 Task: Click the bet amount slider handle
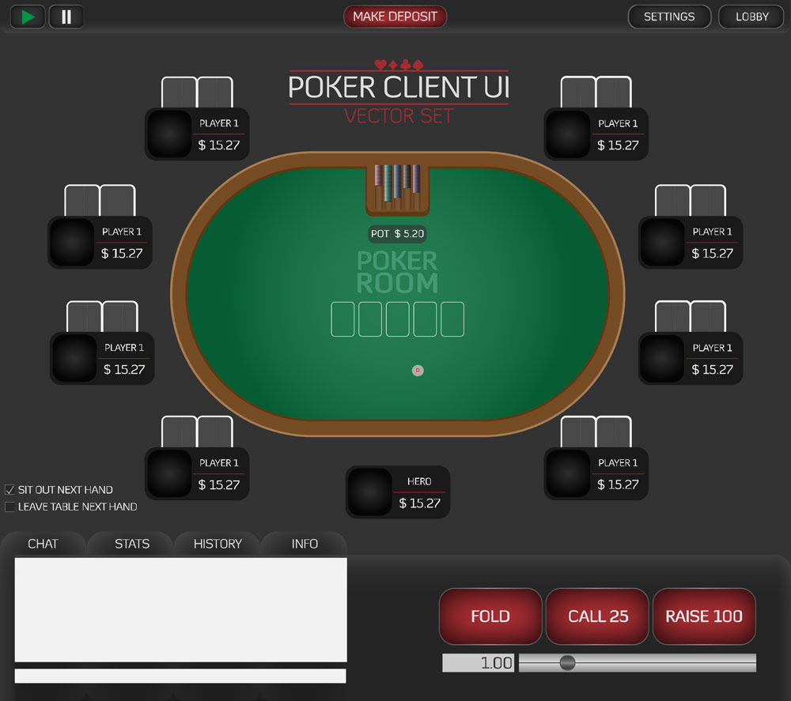coord(567,663)
